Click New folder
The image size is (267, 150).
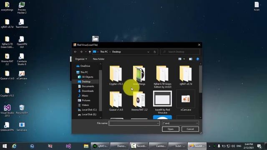[x=98, y=59]
